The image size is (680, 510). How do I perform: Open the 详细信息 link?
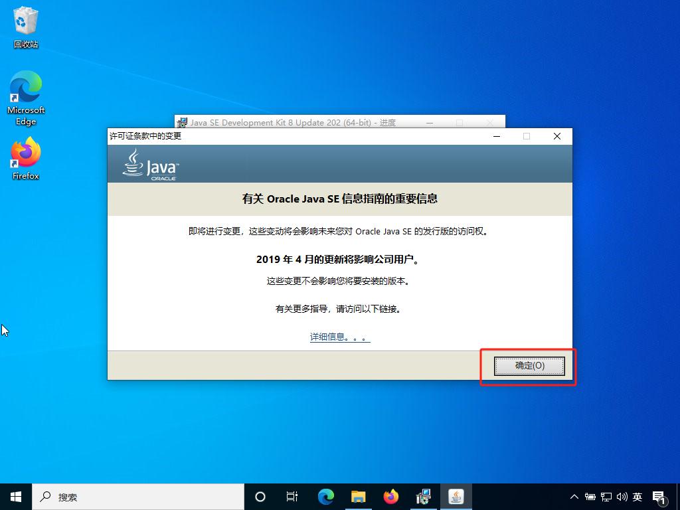[340, 337]
